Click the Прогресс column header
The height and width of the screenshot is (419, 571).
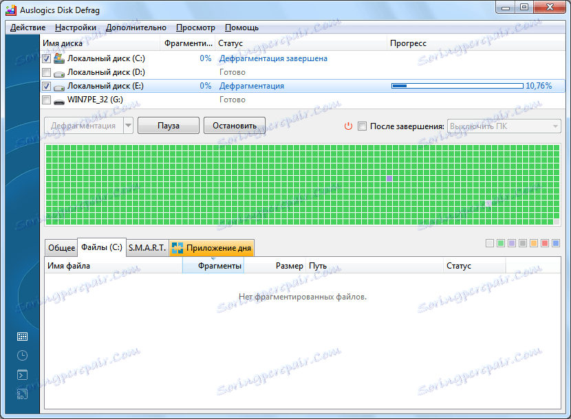tap(475, 43)
